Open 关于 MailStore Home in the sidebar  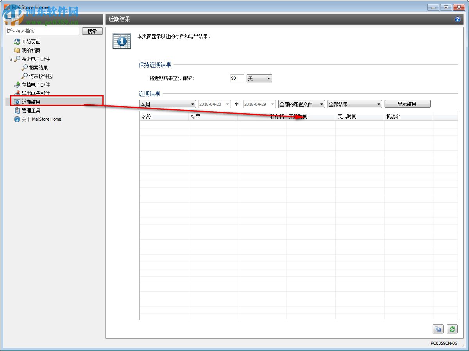(41, 119)
